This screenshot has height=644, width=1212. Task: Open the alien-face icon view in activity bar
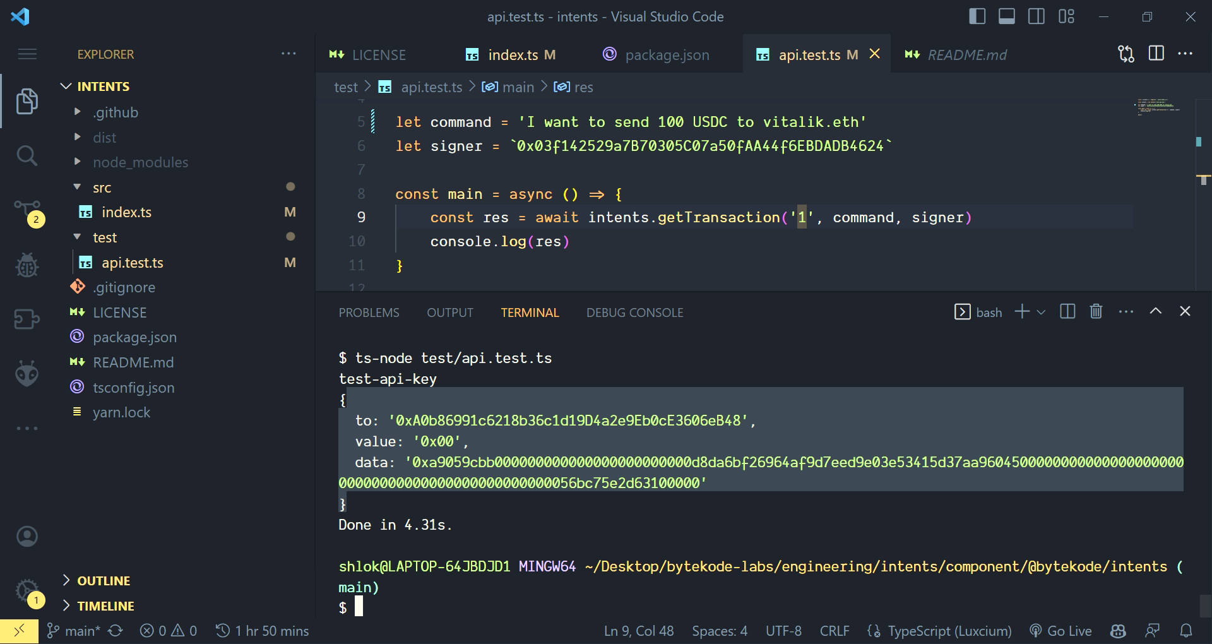pyautogui.click(x=27, y=374)
